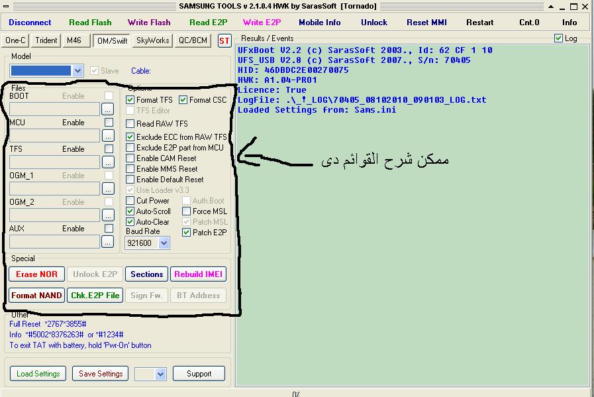Select OM/Swift tab
The width and height of the screenshot is (594, 397).
pyautogui.click(x=112, y=40)
